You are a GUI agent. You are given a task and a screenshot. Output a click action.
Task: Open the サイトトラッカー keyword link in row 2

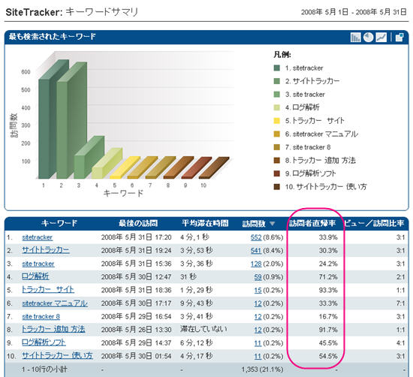click(46, 250)
